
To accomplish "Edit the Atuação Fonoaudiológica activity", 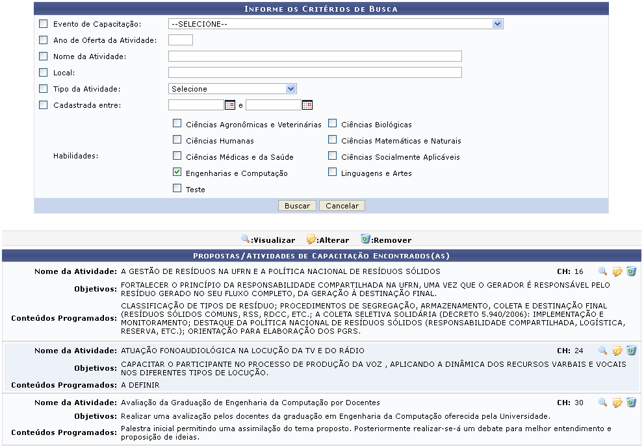I will pos(617,351).
